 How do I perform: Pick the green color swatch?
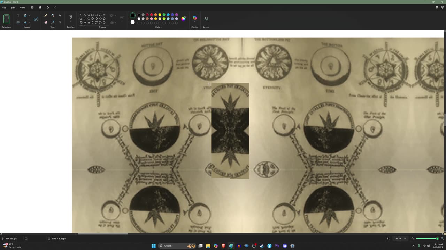[164, 15]
